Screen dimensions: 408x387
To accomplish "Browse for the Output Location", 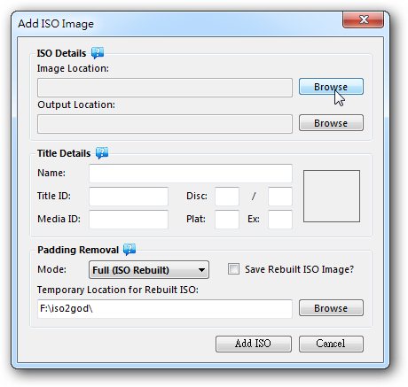I will [331, 123].
